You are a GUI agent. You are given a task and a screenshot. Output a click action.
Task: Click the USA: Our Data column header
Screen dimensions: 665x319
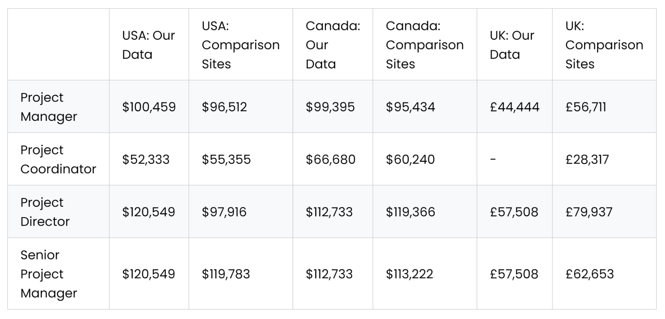point(148,45)
